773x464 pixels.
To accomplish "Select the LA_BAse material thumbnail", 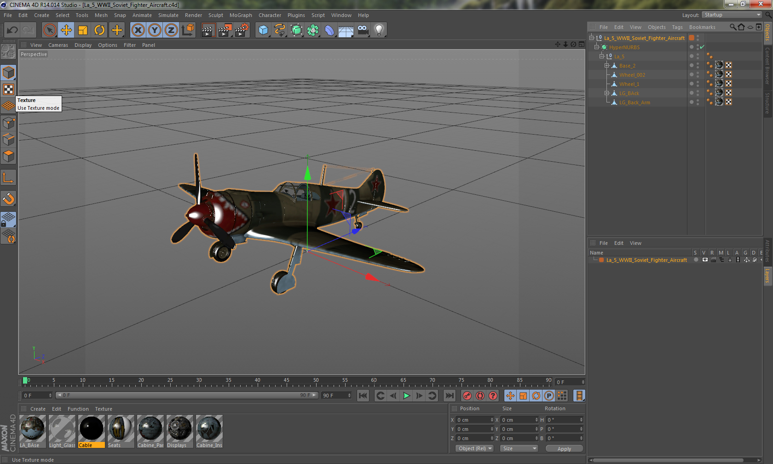I will [x=33, y=431].
